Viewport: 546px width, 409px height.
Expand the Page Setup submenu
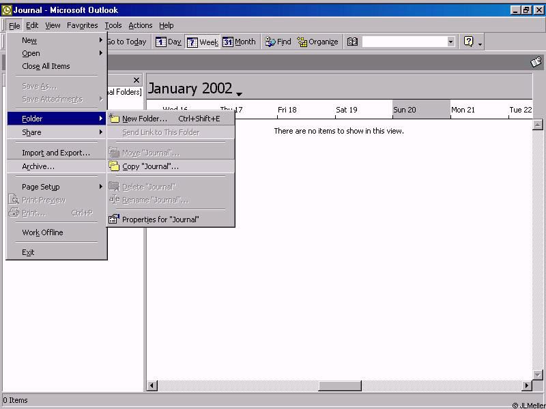point(57,187)
